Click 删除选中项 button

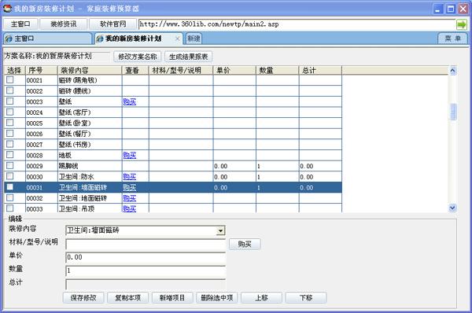coord(217,297)
